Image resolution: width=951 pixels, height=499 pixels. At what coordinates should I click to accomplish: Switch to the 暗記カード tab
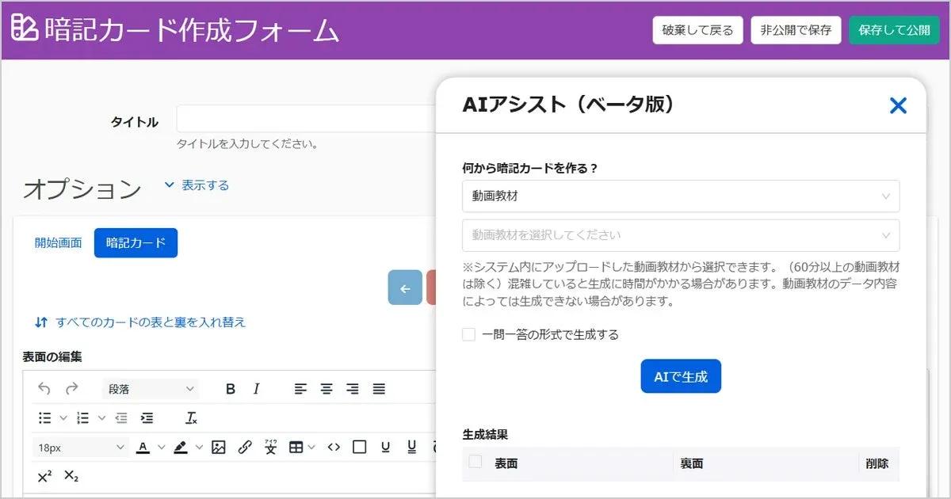point(136,243)
